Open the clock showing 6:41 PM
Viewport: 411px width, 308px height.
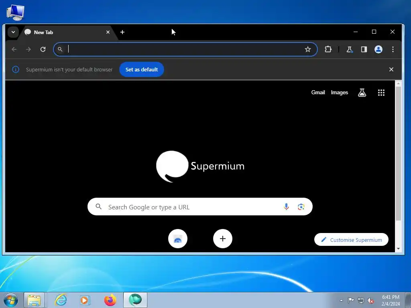click(391, 300)
